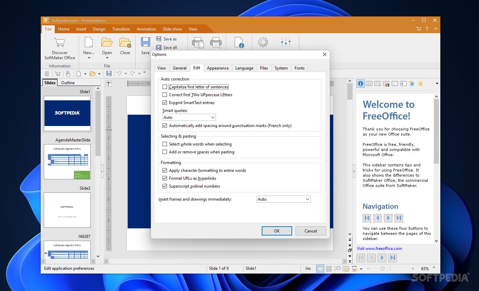Open Insert frames and drawings immediately dropdown
479x291 pixels.
[284, 199]
